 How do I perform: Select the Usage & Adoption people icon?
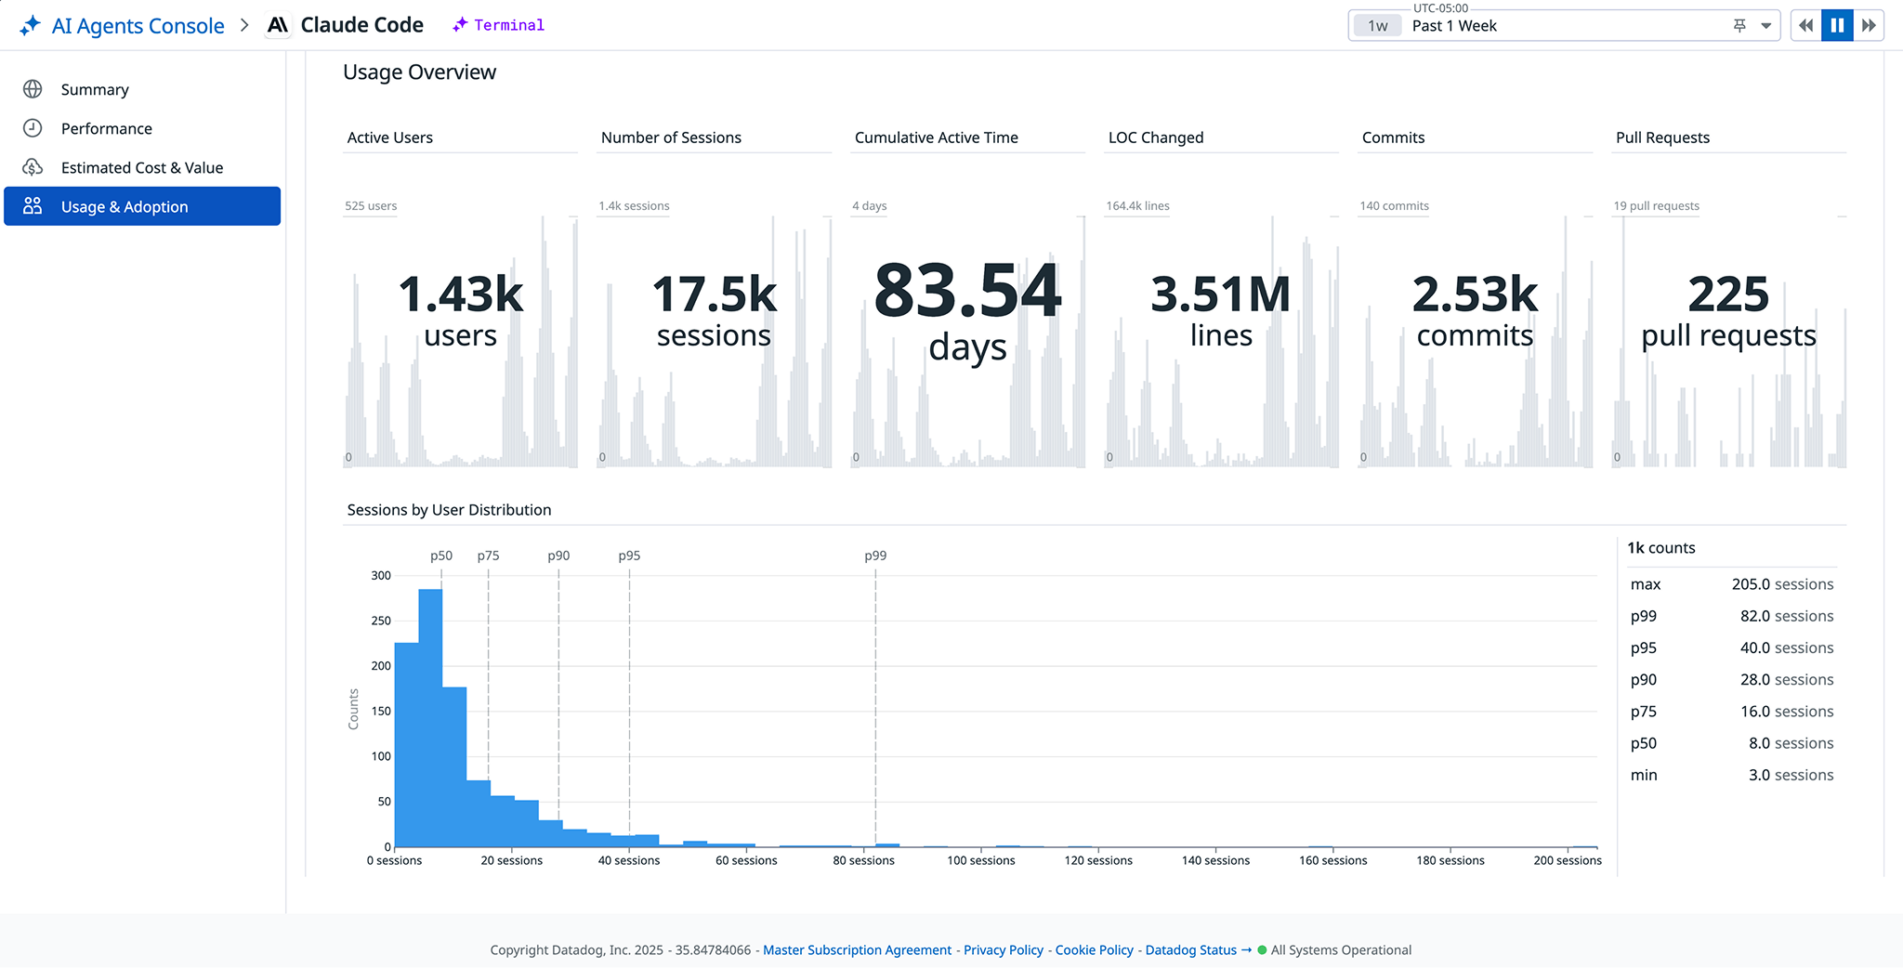pos(33,206)
